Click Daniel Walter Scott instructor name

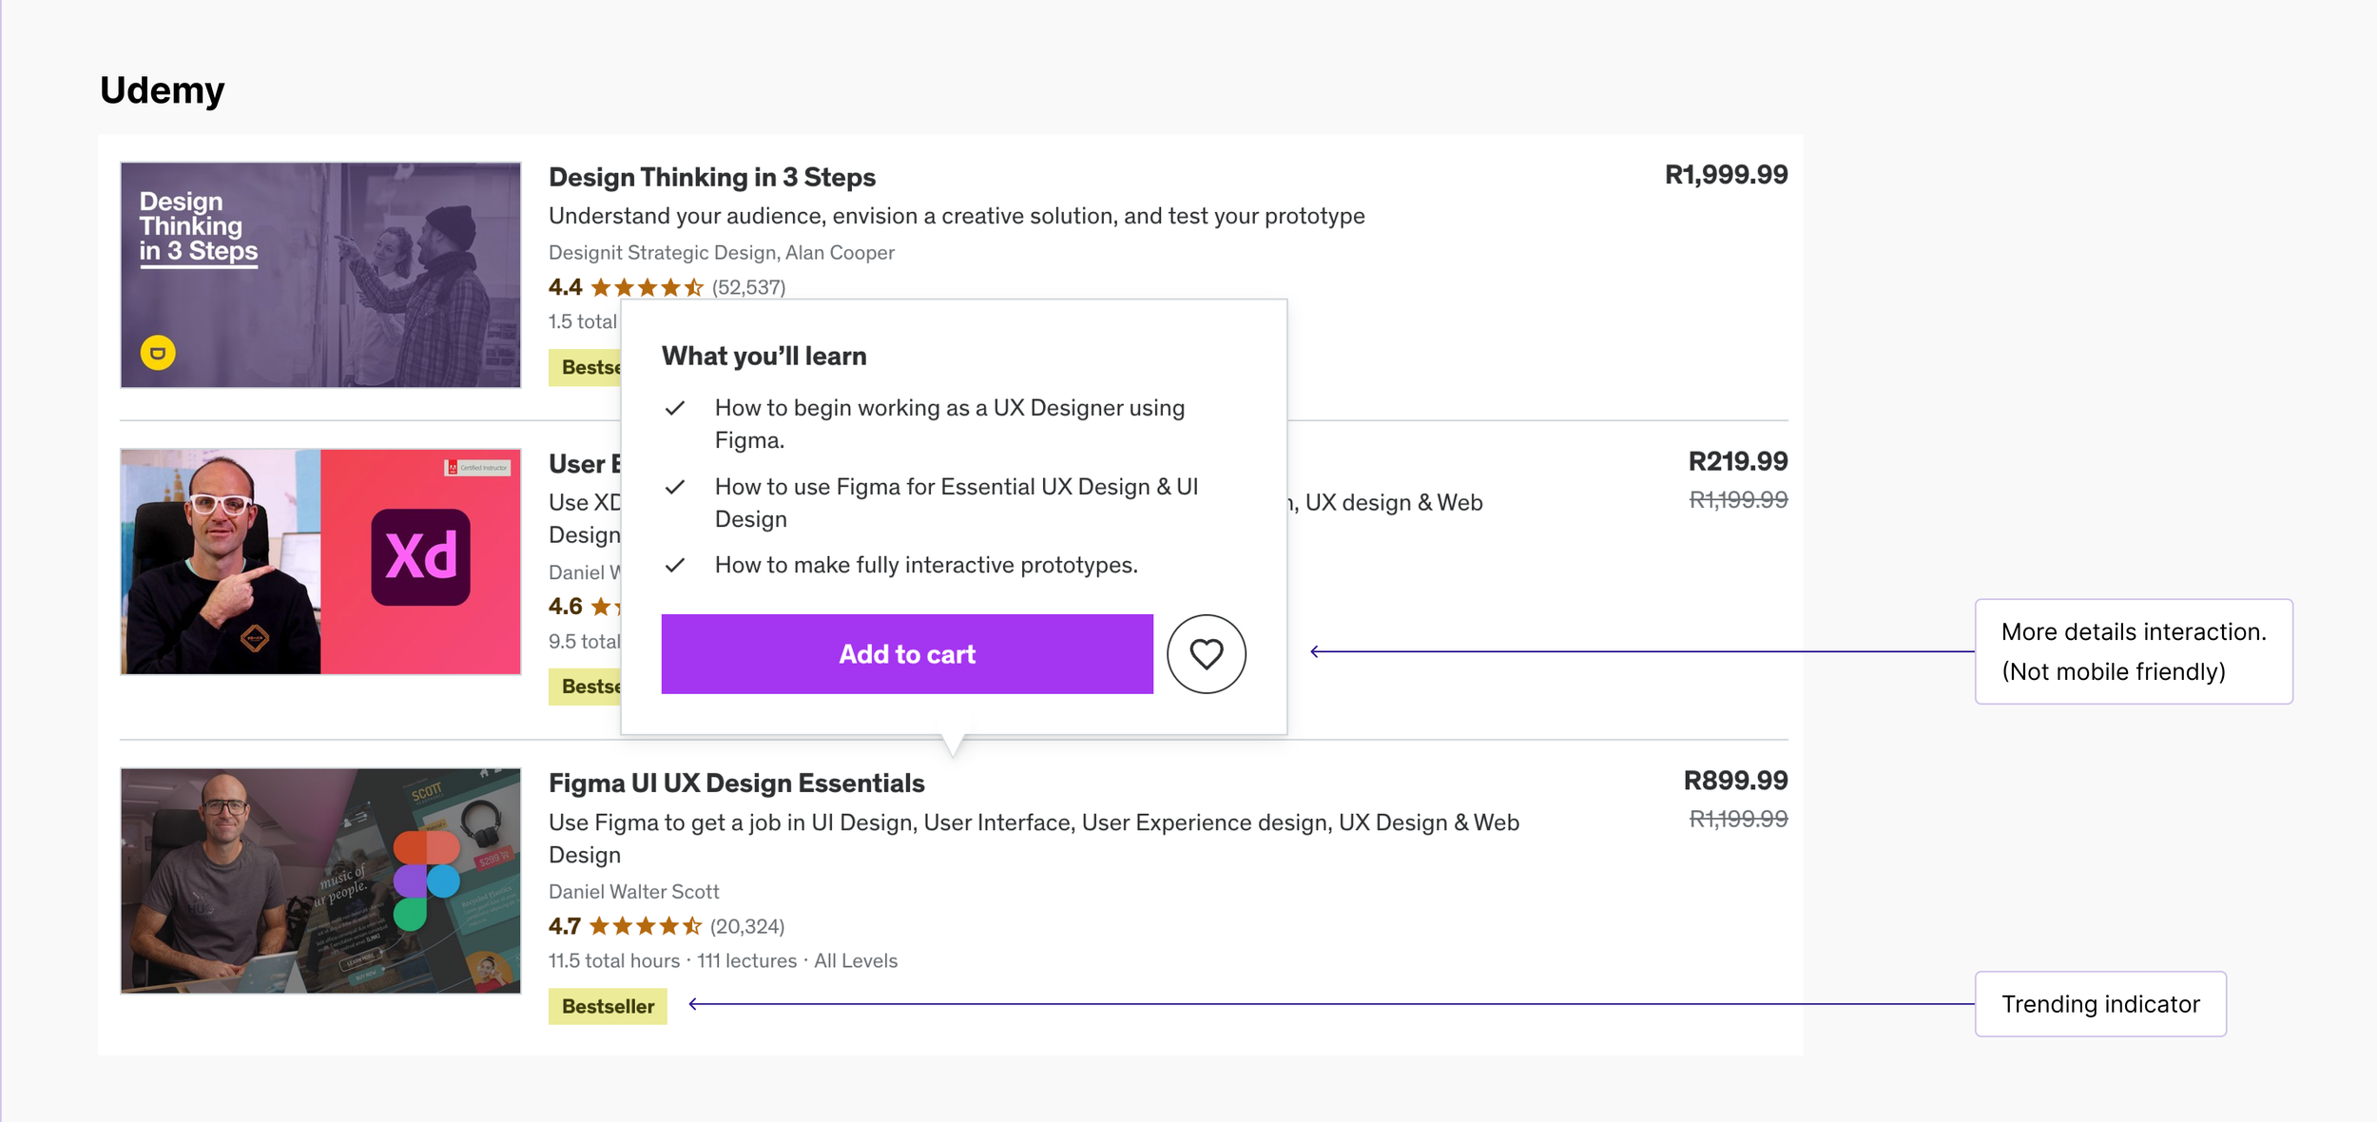coord(633,892)
